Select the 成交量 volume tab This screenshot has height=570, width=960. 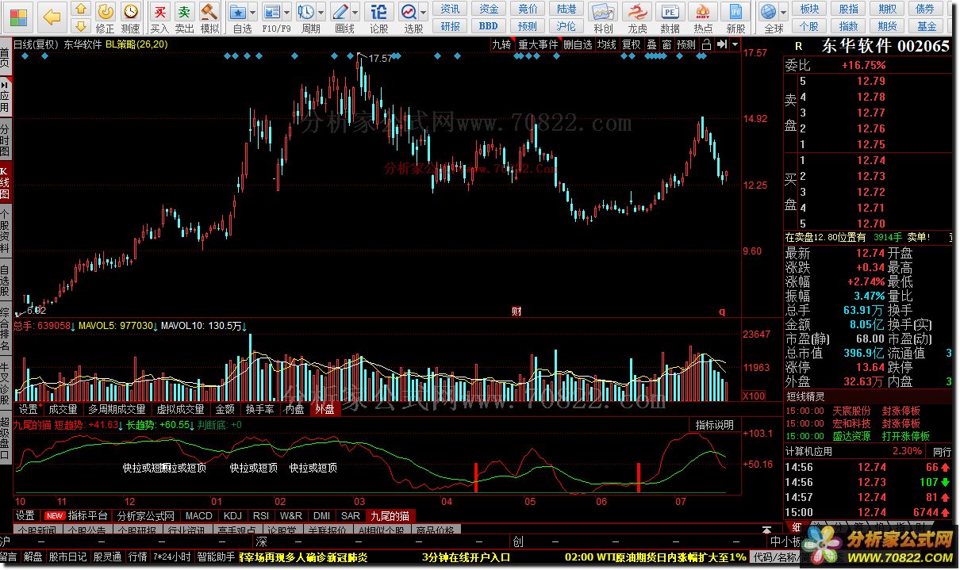(x=63, y=409)
